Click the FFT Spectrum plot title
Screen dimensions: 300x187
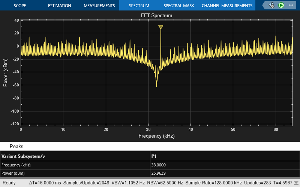coord(156,16)
